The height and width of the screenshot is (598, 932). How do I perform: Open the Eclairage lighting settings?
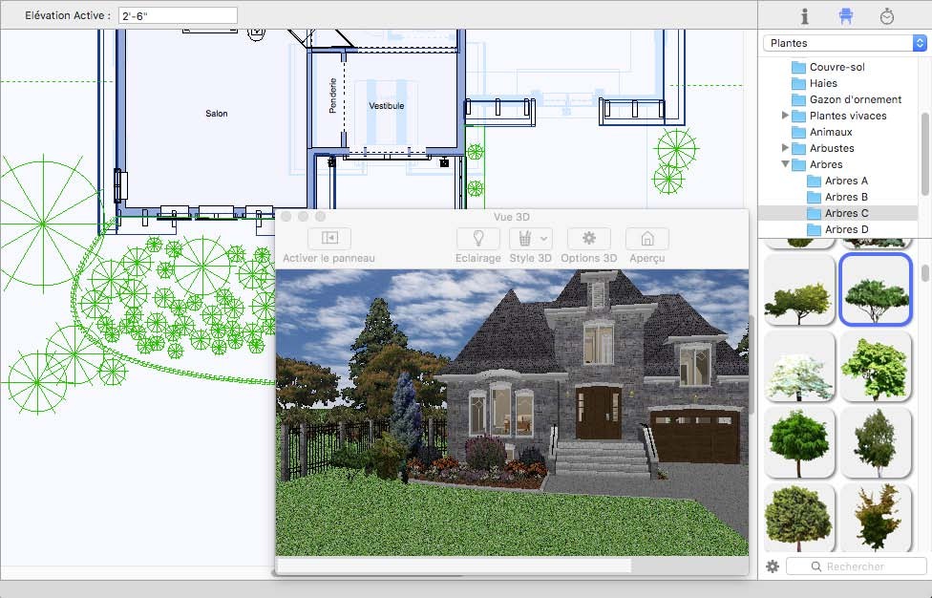tap(477, 239)
